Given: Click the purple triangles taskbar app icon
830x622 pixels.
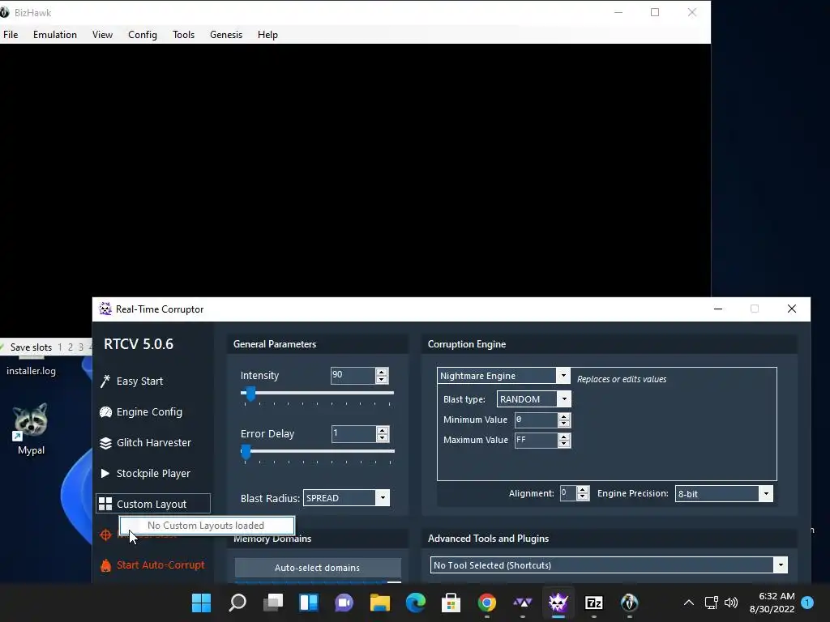Looking at the screenshot, I should tap(523, 603).
